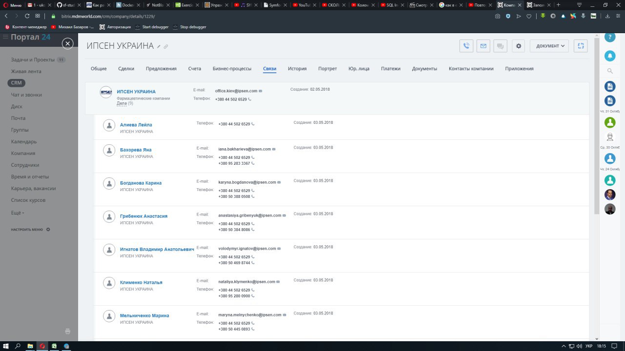Edit company title with pencil icon

coord(159,47)
